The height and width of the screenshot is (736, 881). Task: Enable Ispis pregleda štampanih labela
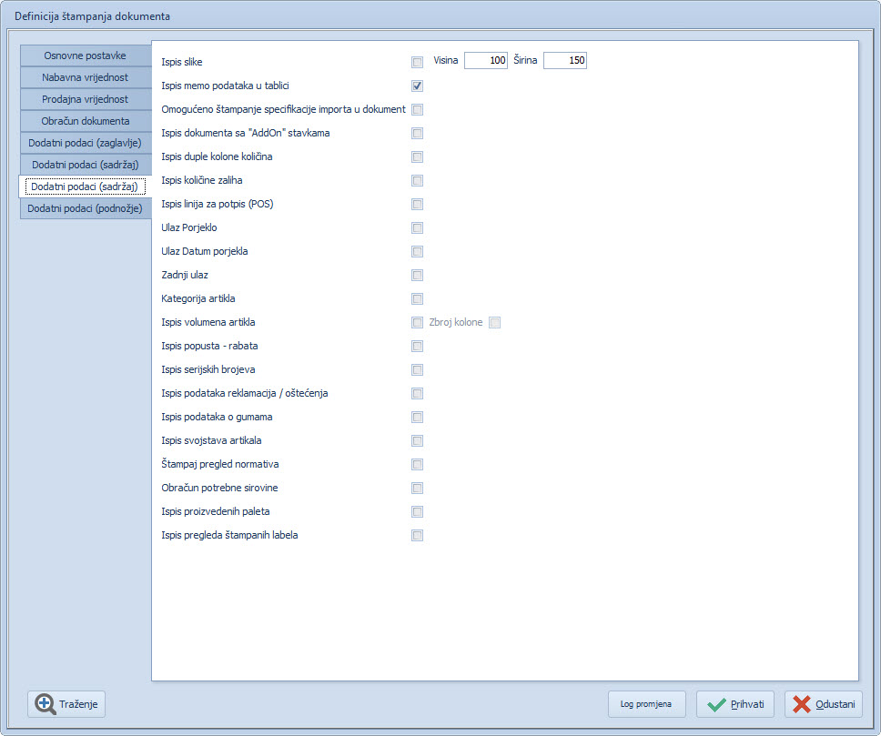(x=417, y=536)
